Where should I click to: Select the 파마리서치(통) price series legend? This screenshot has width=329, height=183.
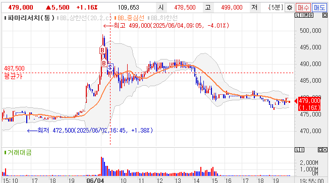29,18
